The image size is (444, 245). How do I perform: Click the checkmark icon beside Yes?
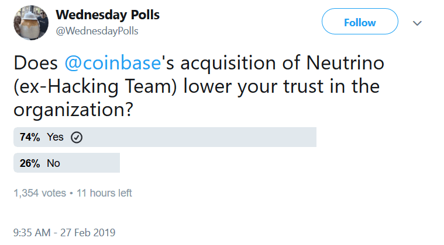77,138
